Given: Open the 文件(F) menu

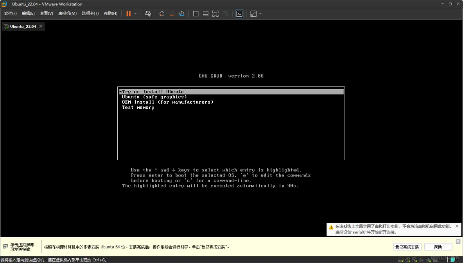Looking at the screenshot, I should (10, 13).
